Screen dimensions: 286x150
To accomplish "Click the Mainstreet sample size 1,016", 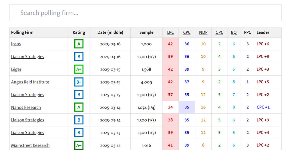I will pos(146,145).
